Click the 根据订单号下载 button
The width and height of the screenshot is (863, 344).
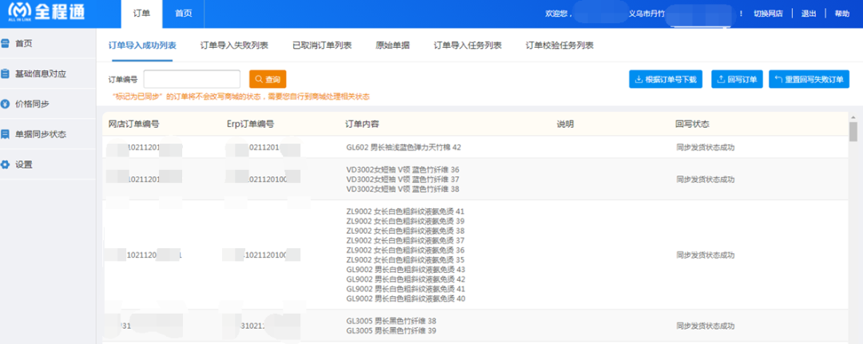pos(666,79)
